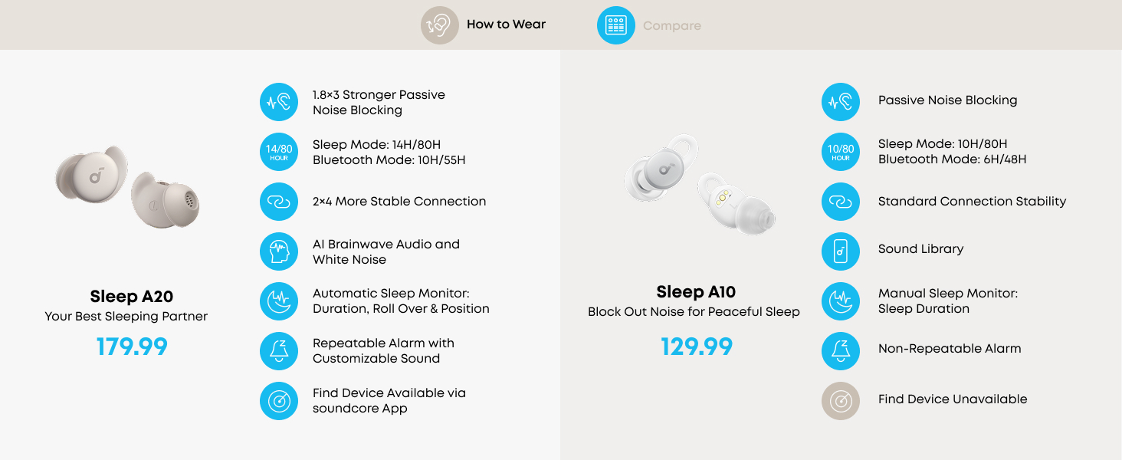The height and width of the screenshot is (460, 1122).
Task: Click Sleep A20 Find Device radar icon
Action: tap(279, 401)
